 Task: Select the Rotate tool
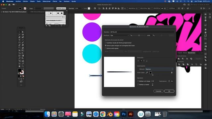click(20, 48)
